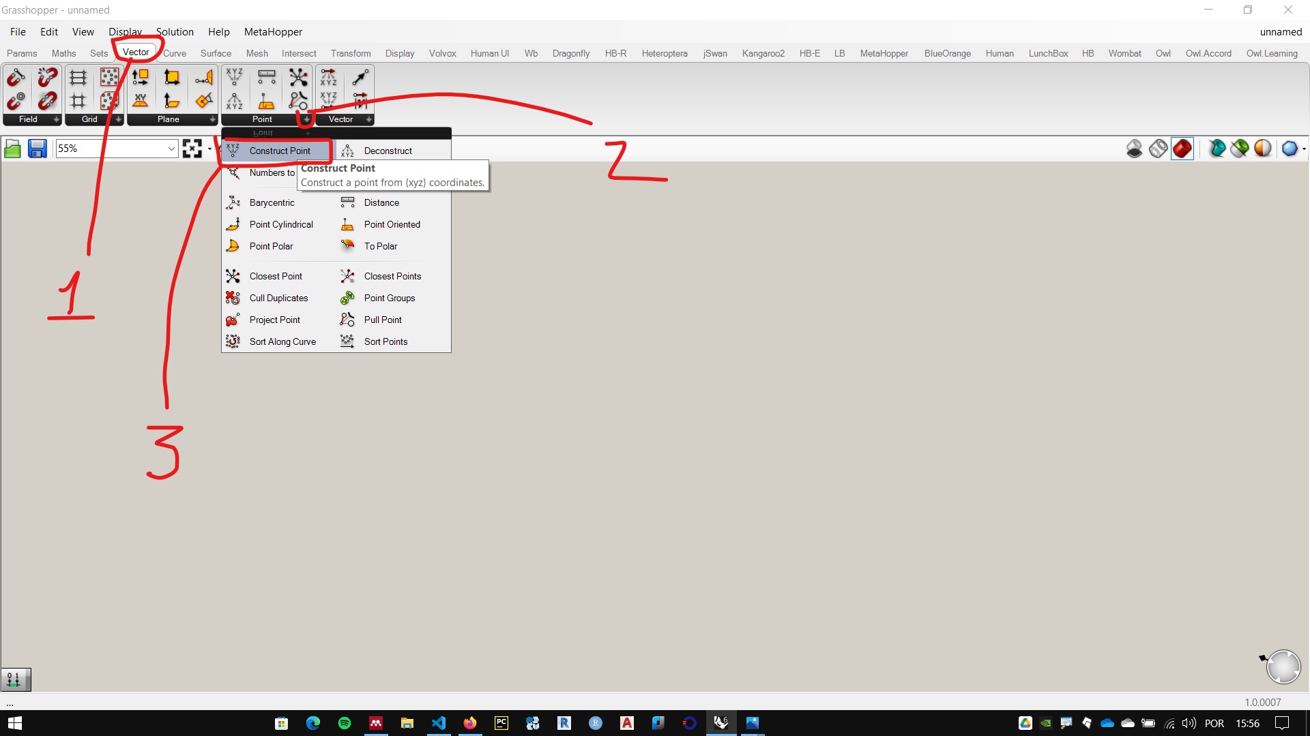Open the Curve menu in ribbon
Image resolution: width=1310 pixels, height=736 pixels.
point(174,52)
